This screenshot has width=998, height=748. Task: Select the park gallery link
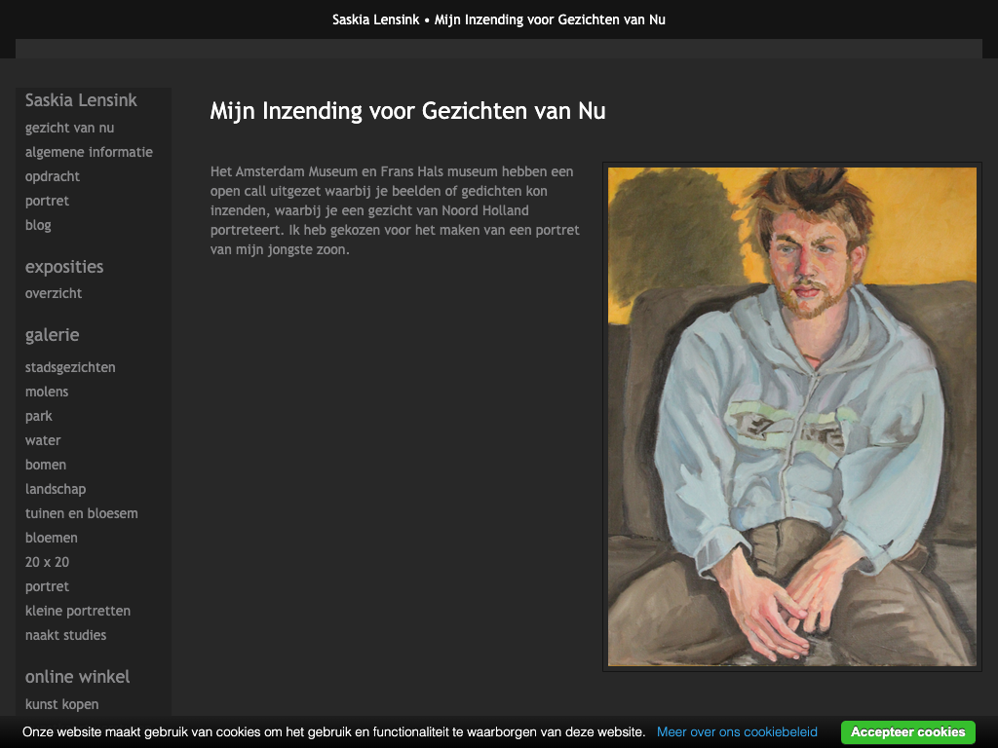[39, 416]
